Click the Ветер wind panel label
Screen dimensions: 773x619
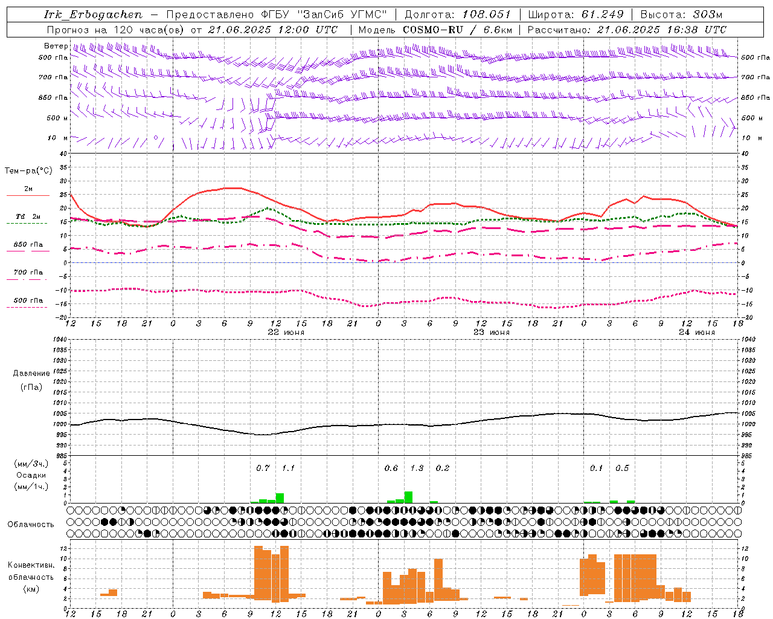point(56,46)
